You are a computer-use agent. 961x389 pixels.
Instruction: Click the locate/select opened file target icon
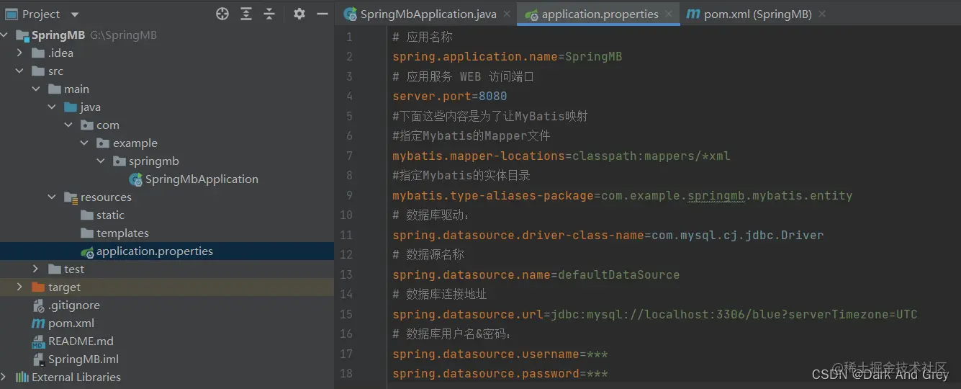click(x=222, y=14)
